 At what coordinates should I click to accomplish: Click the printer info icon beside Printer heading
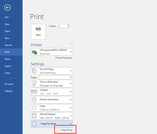point(72,44)
